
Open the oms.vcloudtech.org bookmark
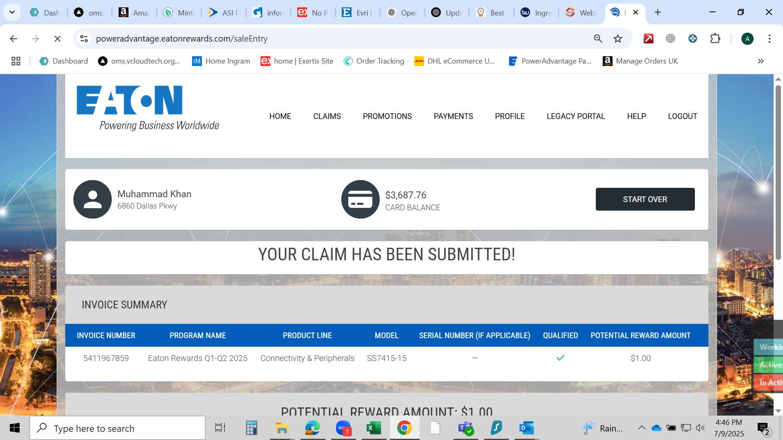point(139,61)
